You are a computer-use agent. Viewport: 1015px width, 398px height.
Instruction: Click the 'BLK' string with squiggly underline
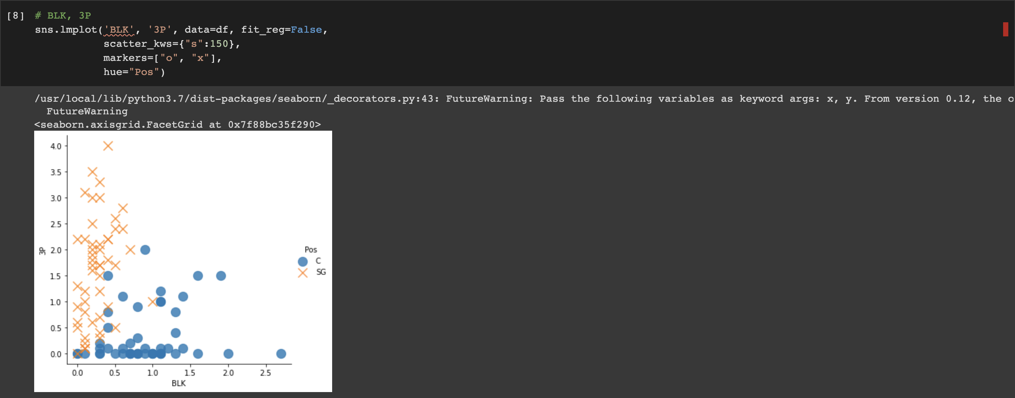tap(119, 30)
